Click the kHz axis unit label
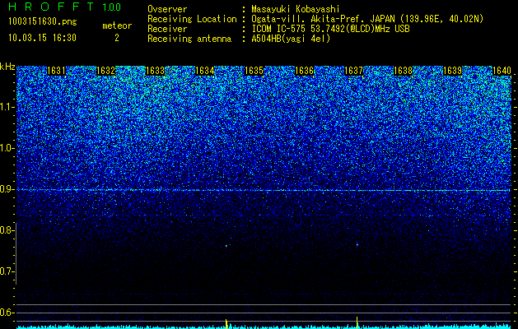The width and height of the screenshot is (518, 329). click(7, 67)
